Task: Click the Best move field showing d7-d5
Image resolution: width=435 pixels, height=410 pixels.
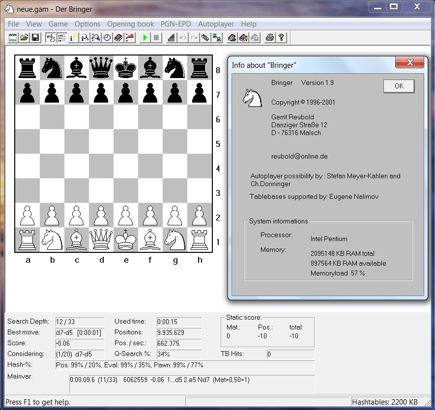Action: pyautogui.click(x=80, y=332)
